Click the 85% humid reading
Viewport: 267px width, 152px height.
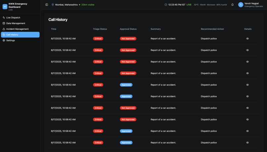[222, 5]
